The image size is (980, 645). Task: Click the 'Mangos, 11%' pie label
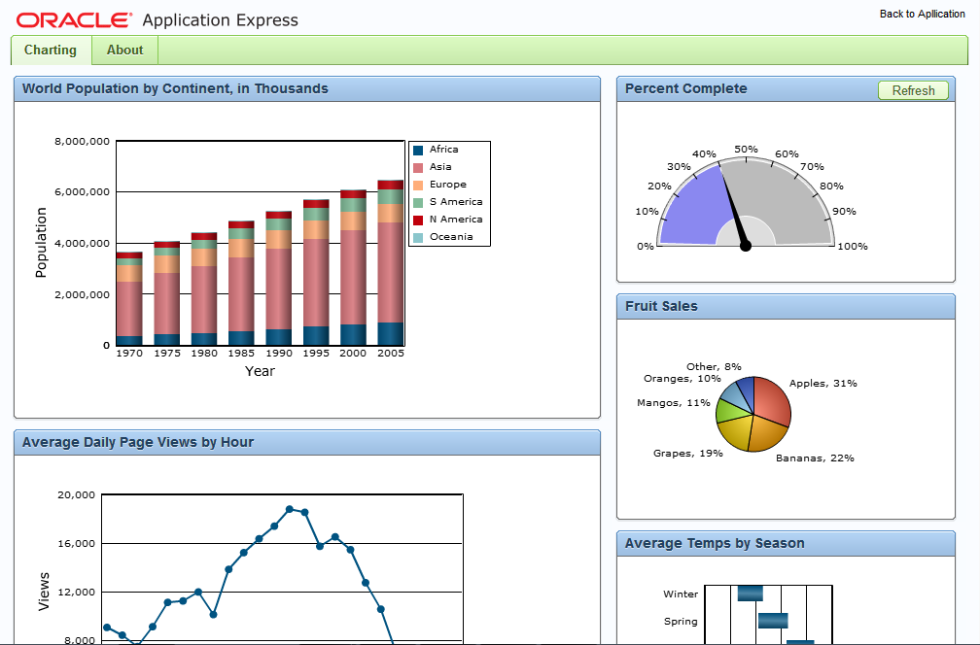[674, 403]
